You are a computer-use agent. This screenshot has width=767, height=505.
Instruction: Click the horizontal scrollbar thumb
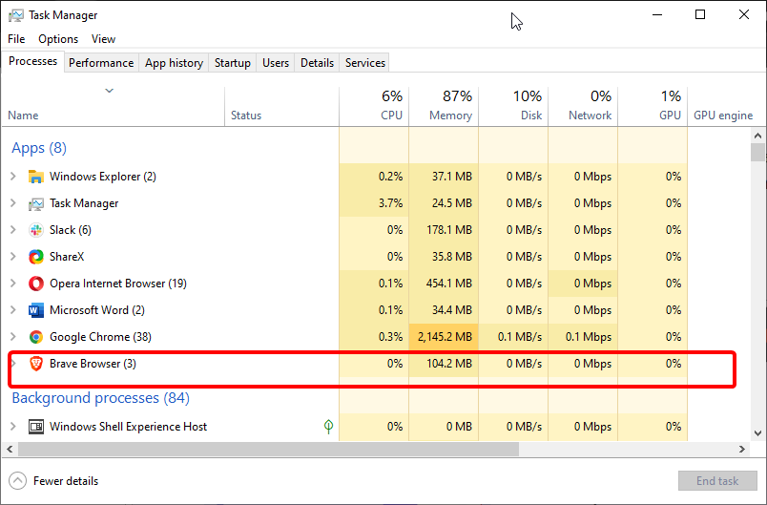[268, 449]
